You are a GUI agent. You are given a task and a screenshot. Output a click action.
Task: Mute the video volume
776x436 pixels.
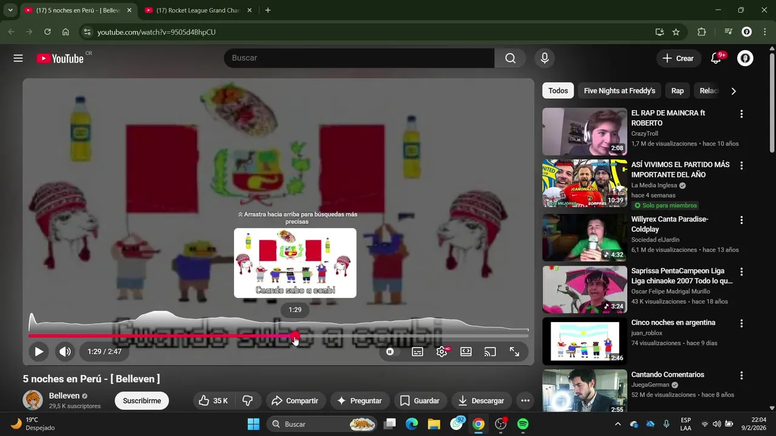65,351
